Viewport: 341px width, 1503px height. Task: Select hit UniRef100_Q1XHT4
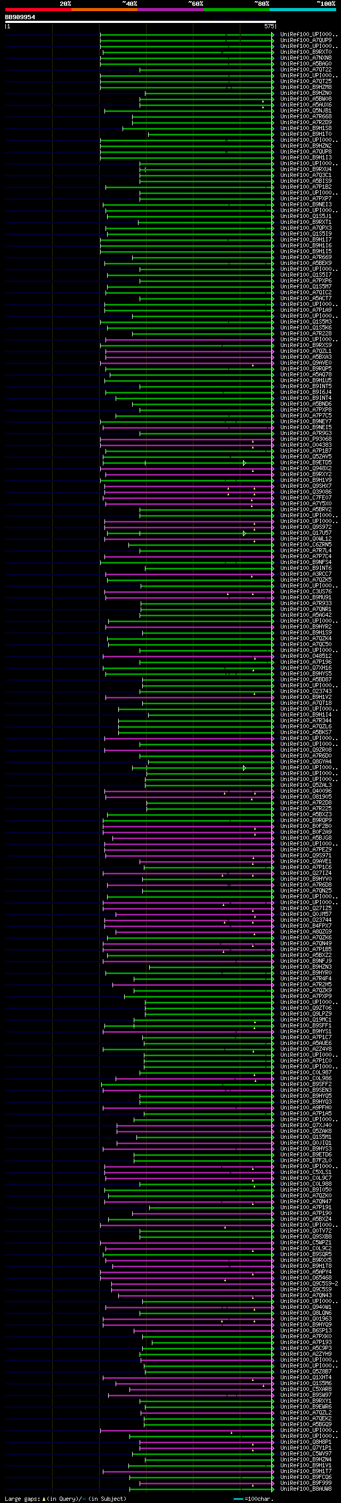[x=306, y=1377]
